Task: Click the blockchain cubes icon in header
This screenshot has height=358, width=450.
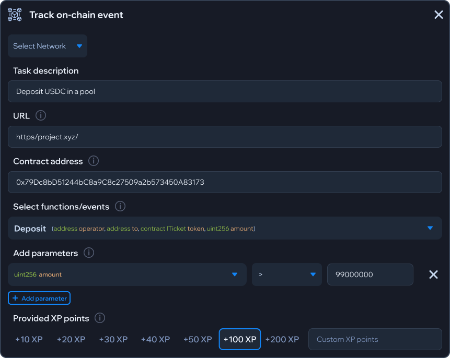Action: 15,15
